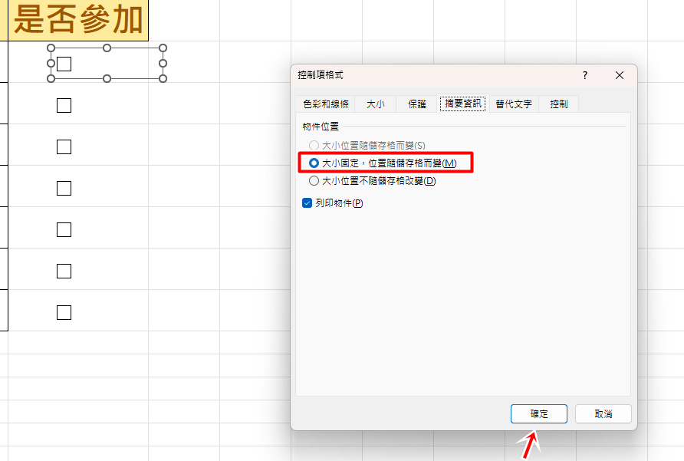
Task: Tick the fourth checkbox under 是否參加
Action: [x=64, y=188]
